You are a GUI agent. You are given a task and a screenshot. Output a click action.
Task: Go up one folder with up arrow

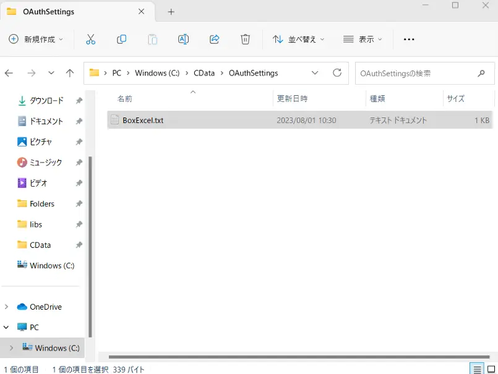coord(70,74)
